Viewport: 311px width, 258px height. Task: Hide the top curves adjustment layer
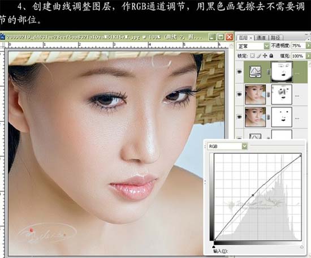coord(240,72)
